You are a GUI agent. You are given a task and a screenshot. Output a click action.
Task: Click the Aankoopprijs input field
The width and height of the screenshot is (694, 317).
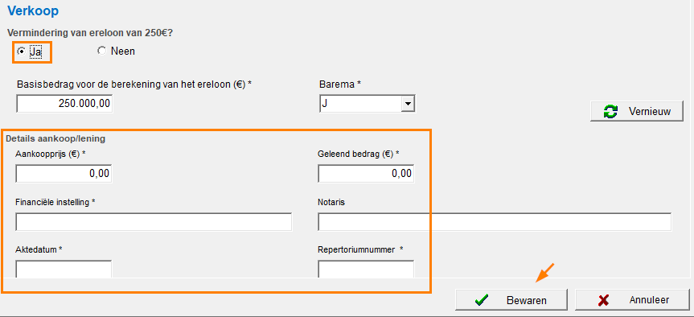pos(64,174)
